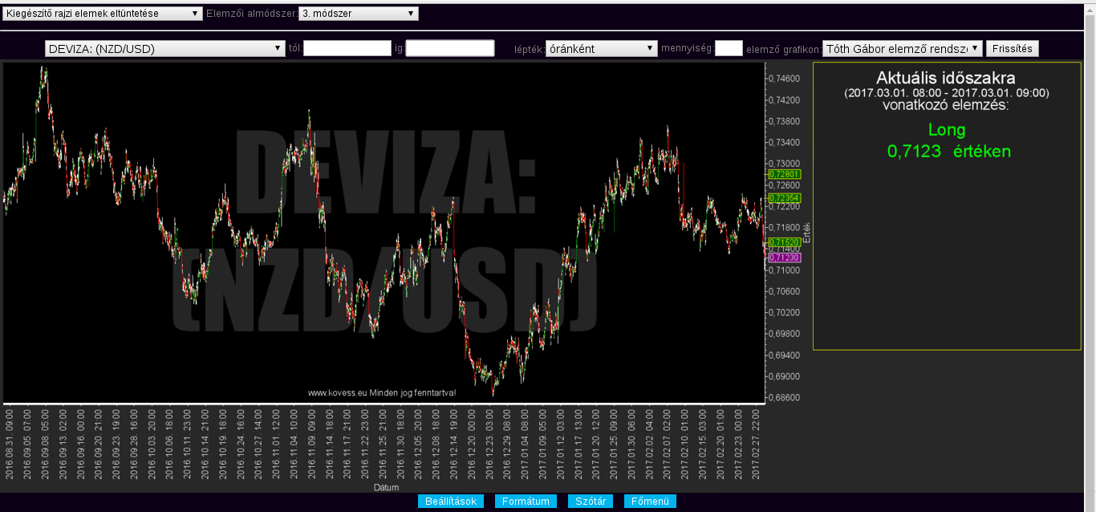Open Beállítások settings at the bottom

click(451, 502)
